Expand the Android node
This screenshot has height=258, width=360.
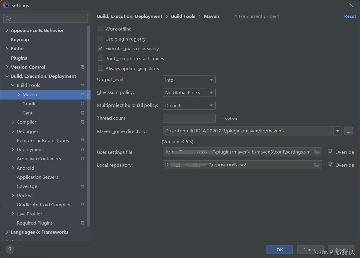(13, 168)
